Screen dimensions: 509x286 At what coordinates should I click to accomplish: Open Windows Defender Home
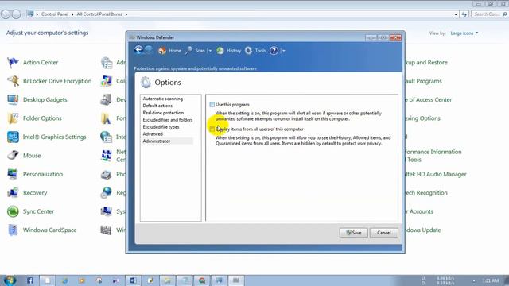point(169,51)
